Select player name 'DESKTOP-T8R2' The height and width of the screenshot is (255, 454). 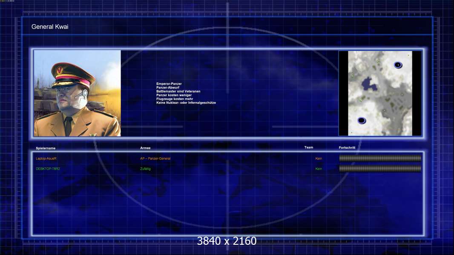point(48,169)
